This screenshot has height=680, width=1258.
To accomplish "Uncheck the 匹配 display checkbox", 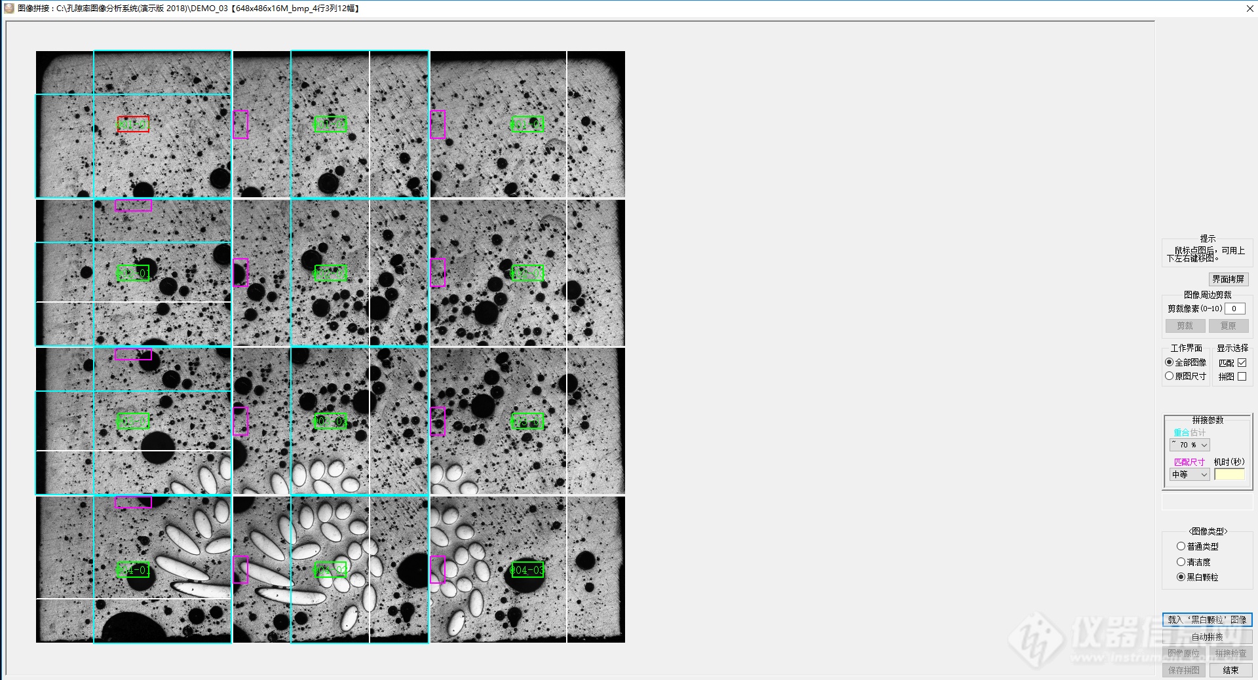I will (1242, 363).
